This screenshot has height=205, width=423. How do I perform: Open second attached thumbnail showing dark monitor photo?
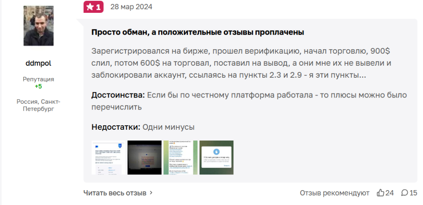144,157
